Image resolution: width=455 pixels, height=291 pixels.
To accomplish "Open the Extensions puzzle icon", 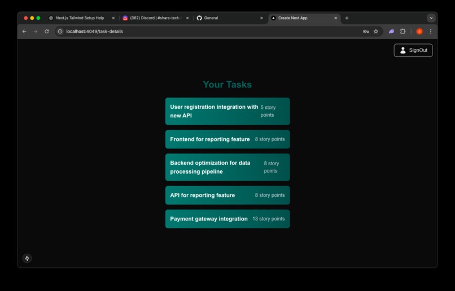I will [403, 32].
